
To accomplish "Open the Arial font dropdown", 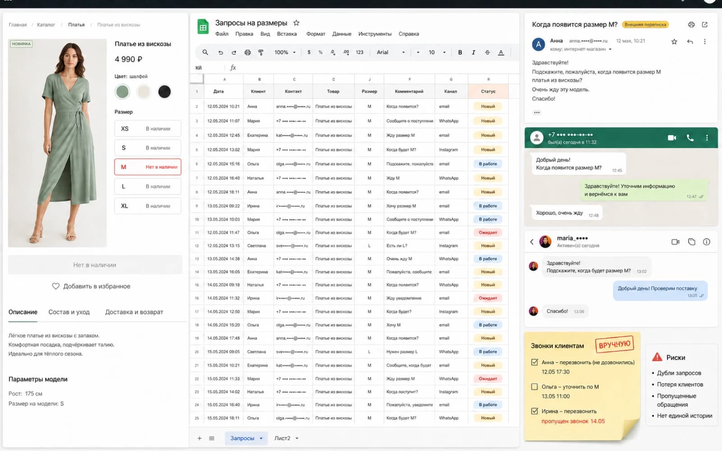I will click(391, 52).
